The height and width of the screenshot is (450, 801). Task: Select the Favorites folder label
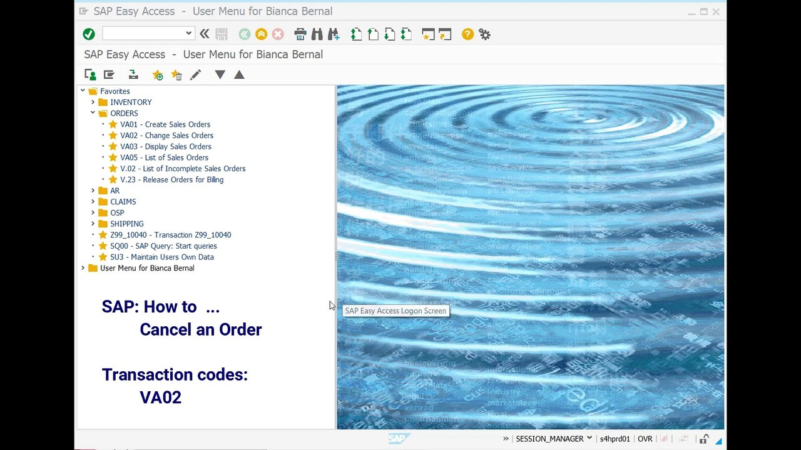click(x=115, y=91)
